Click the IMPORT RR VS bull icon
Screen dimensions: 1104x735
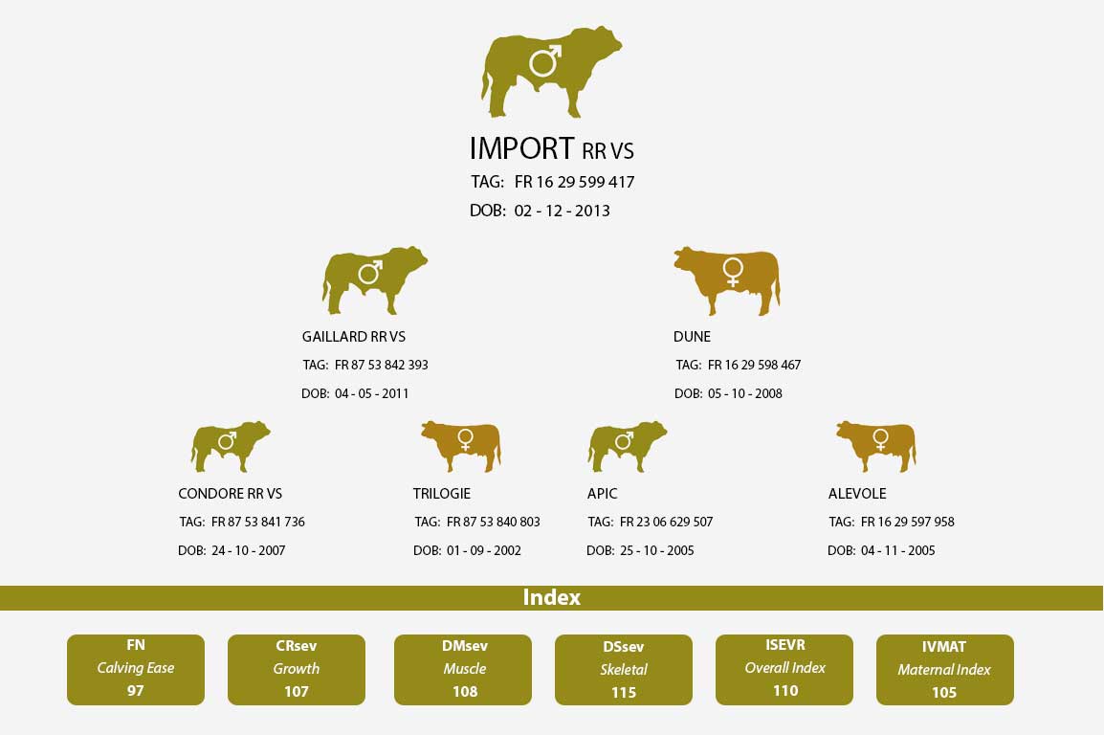click(x=551, y=72)
